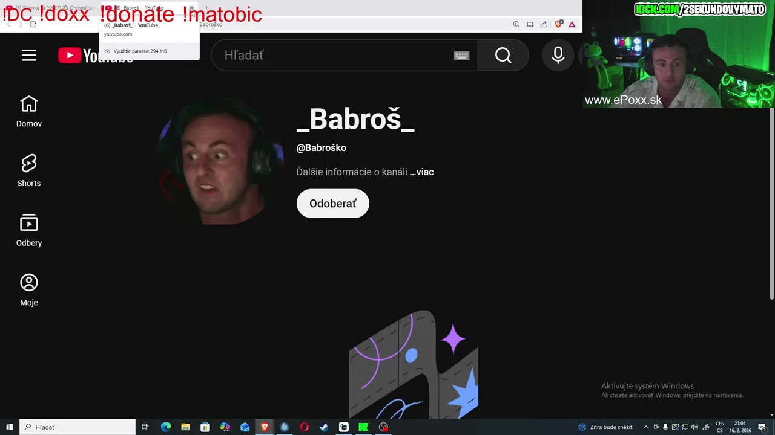The width and height of the screenshot is (775, 435).
Task: Open the weather widget Zítra bude sněžit
Action: click(x=607, y=427)
